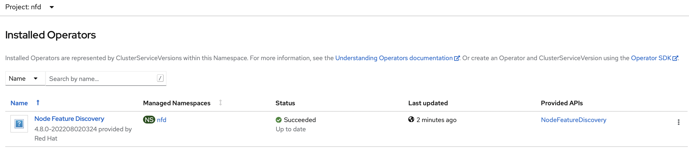The width and height of the screenshot is (689, 155).
Task: Open the kebab actions menu for the operator
Action: [x=679, y=122]
